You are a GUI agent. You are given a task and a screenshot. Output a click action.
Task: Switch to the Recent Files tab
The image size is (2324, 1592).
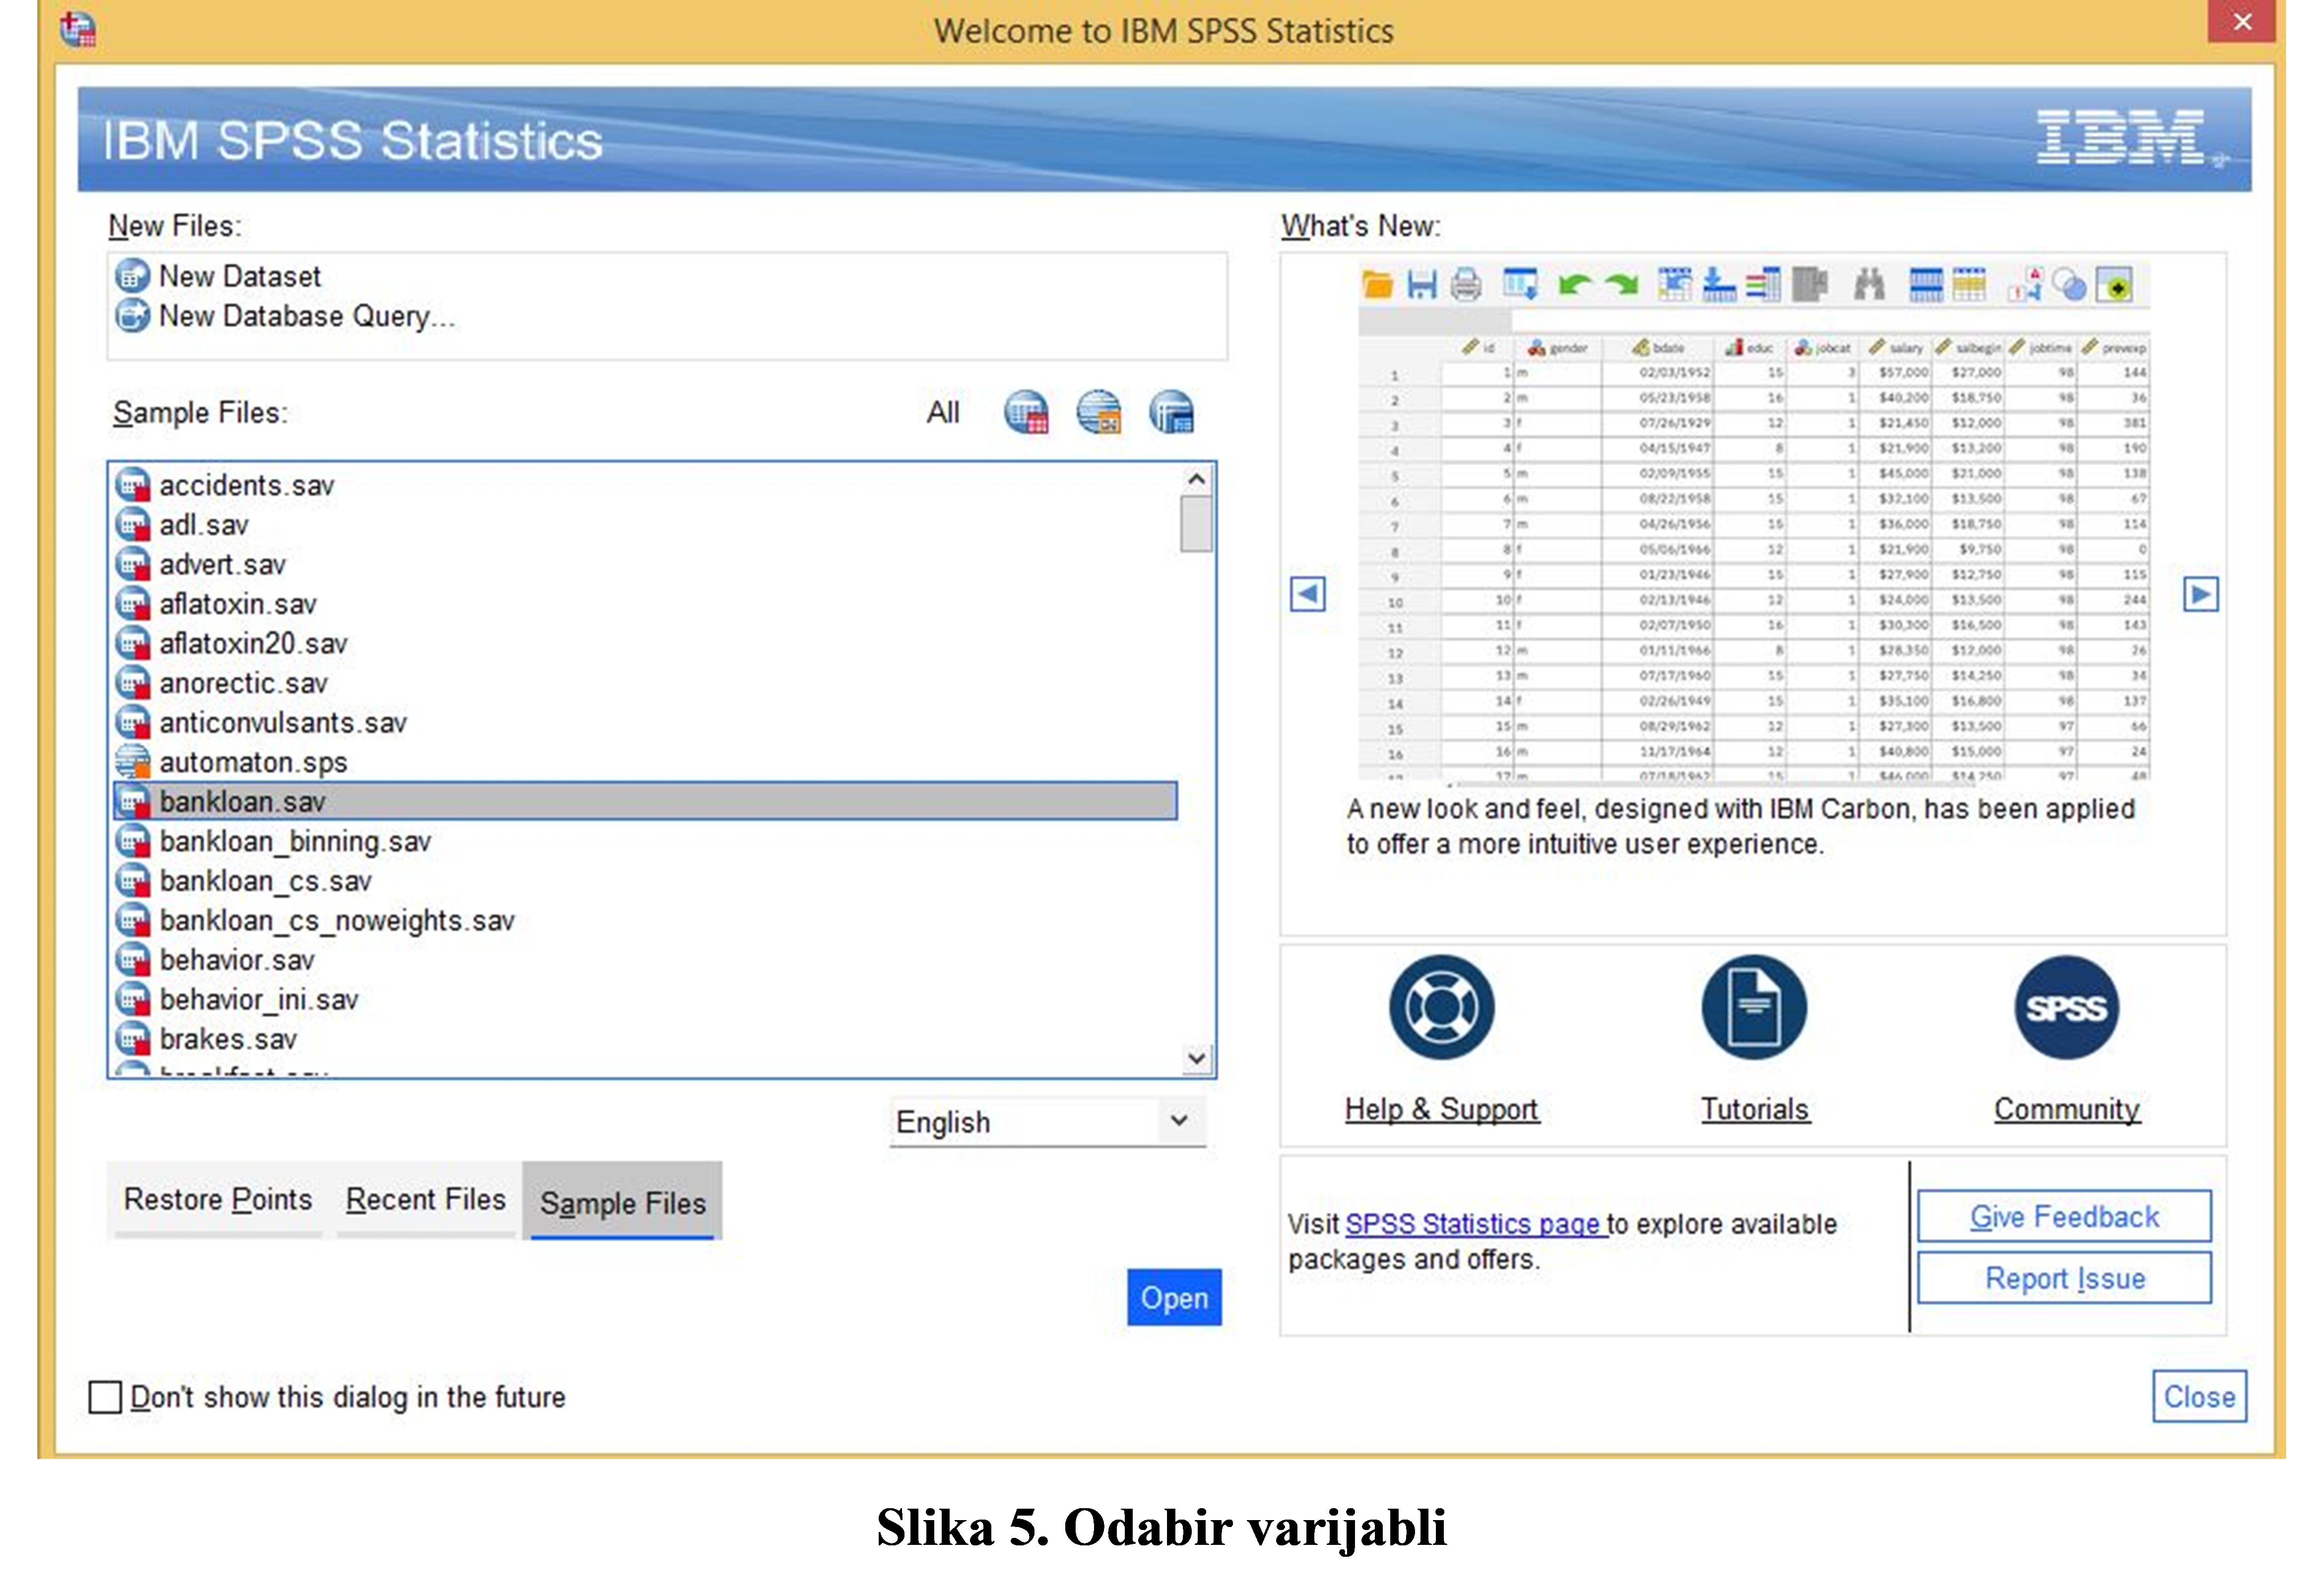(x=426, y=1199)
